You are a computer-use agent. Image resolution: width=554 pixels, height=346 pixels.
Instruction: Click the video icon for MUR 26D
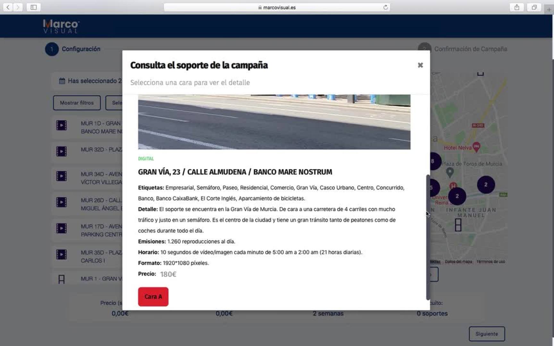click(62, 202)
